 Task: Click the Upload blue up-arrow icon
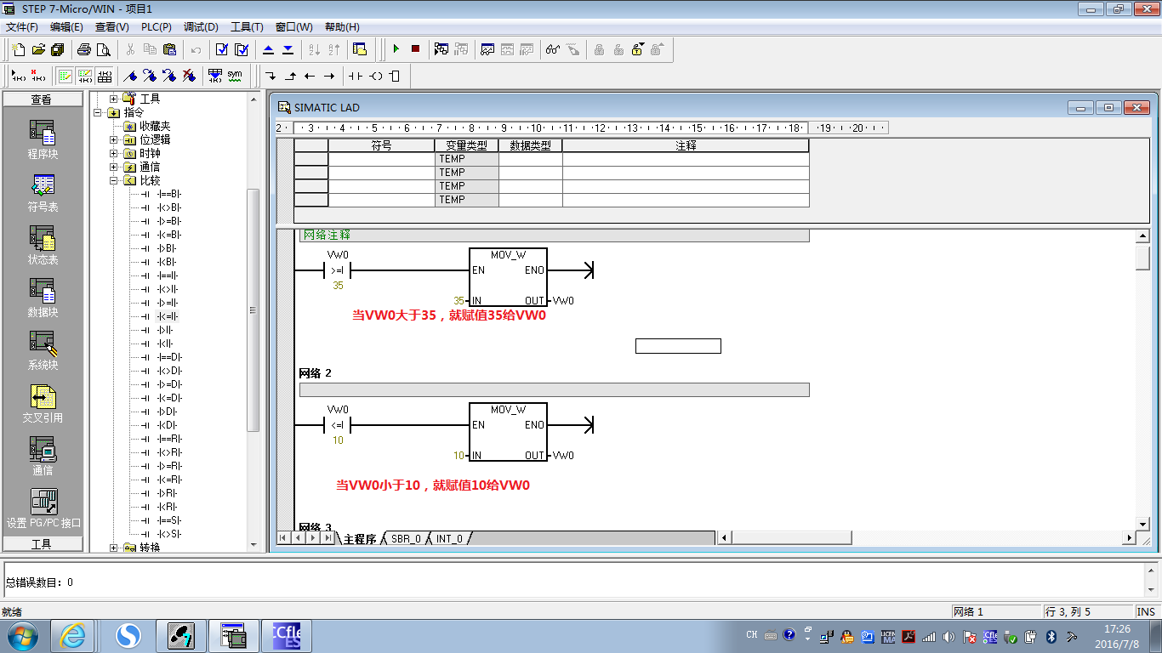tap(268, 49)
